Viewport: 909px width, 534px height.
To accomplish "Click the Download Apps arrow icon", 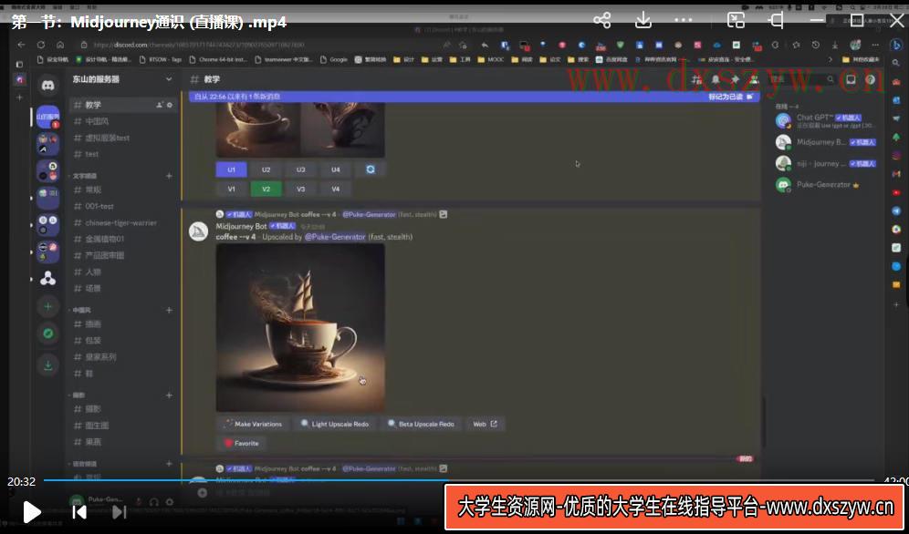I will [48, 365].
